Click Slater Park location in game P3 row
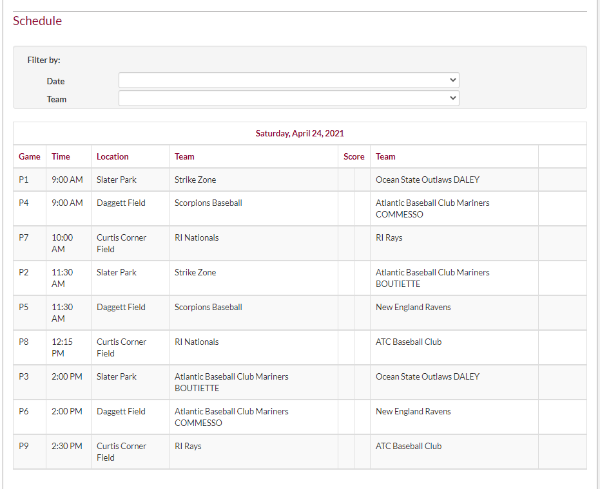 [x=117, y=376]
